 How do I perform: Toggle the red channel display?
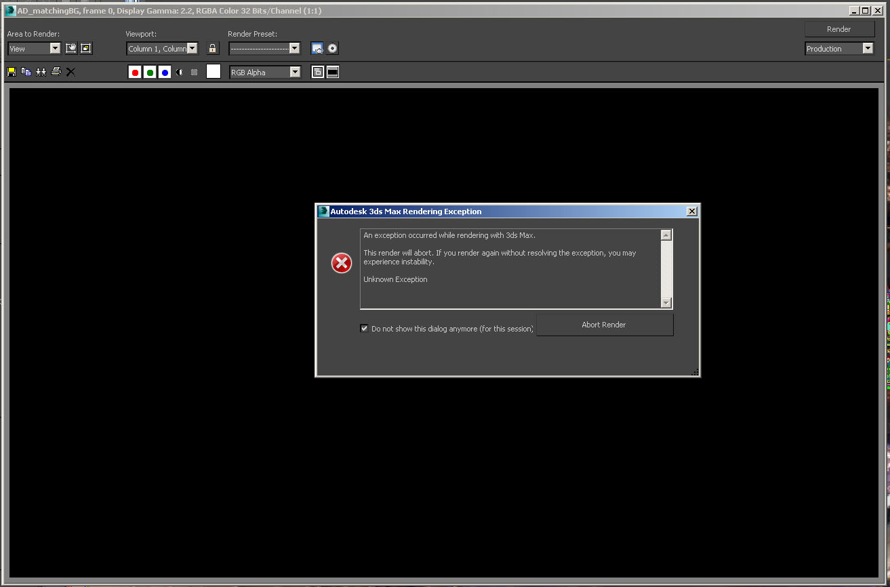click(x=135, y=72)
